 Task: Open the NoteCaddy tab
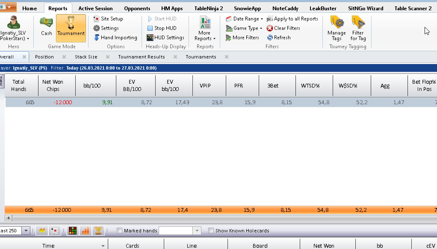point(285,9)
